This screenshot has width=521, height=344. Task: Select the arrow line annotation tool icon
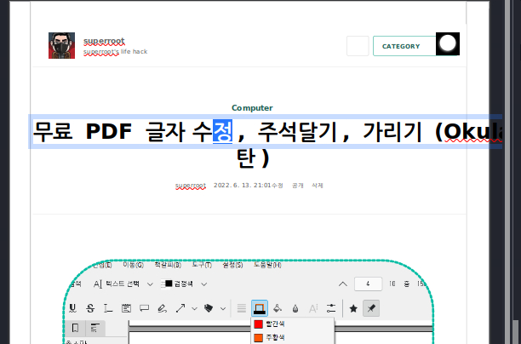pyautogui.click(x=180, y=308)
